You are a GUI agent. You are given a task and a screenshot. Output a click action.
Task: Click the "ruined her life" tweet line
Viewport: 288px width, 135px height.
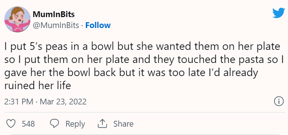click(x=38, y=86)
